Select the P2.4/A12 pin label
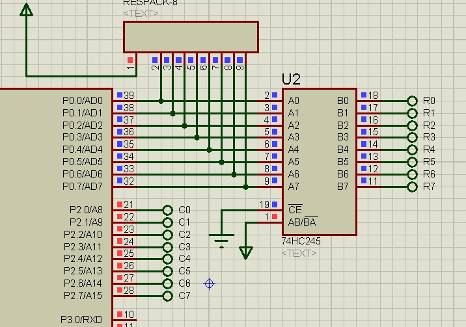 point(83,259)
